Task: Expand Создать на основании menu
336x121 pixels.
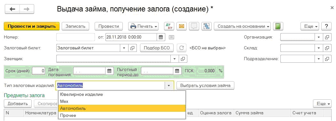Action: click(242, 26)
